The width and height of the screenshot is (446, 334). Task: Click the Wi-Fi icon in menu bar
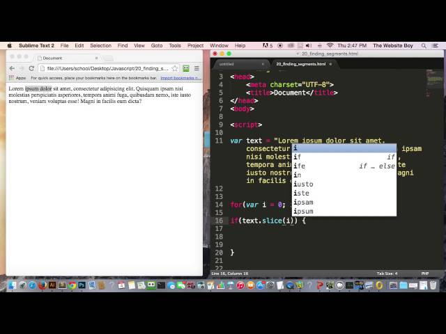(330, 45)
